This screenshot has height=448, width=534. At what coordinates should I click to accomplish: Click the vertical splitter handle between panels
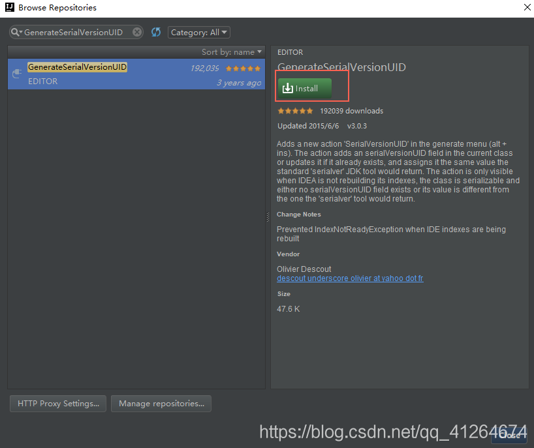pos(268,218)
